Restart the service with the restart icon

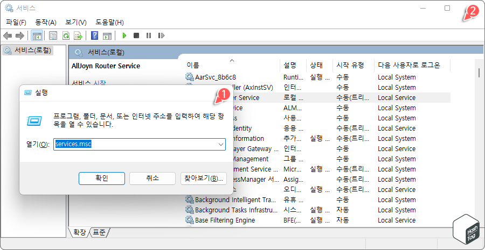tap(161, 36)
